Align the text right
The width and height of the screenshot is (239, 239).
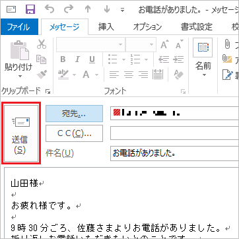[143, 75]
